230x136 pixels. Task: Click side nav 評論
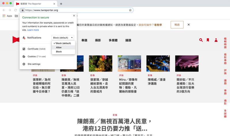225,72
